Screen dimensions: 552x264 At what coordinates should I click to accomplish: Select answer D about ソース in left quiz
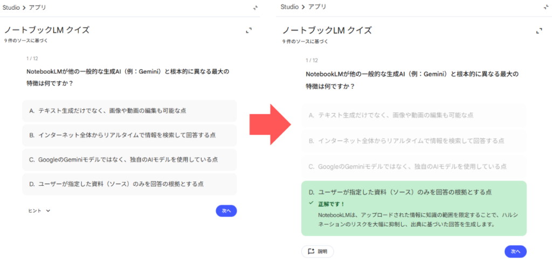pyautogui.click(x=129, y=184)
